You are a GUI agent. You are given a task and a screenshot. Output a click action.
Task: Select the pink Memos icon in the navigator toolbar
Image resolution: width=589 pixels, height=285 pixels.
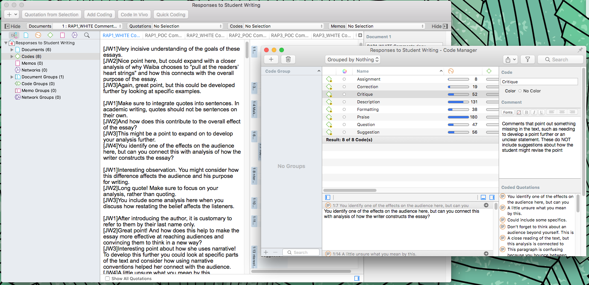pos(63,35)
